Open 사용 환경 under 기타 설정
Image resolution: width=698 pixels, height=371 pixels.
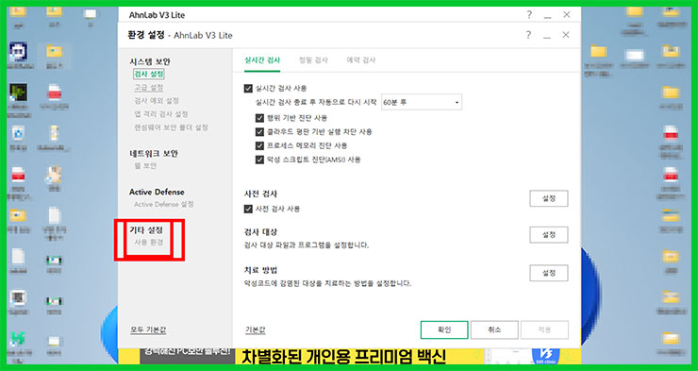click(x=149, y=243)
